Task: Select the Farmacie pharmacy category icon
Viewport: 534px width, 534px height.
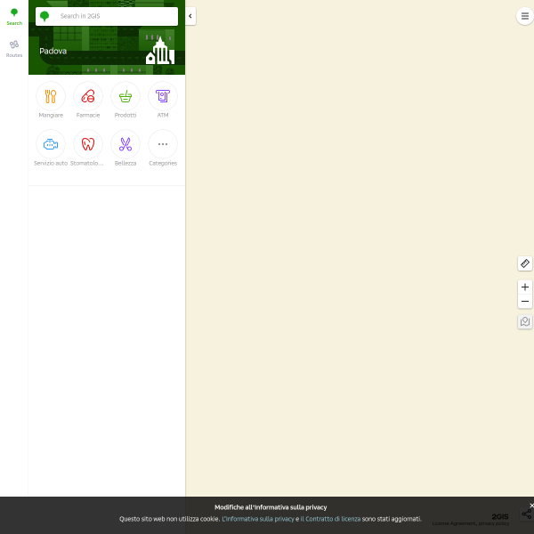Action: click(x=88, y=96)
